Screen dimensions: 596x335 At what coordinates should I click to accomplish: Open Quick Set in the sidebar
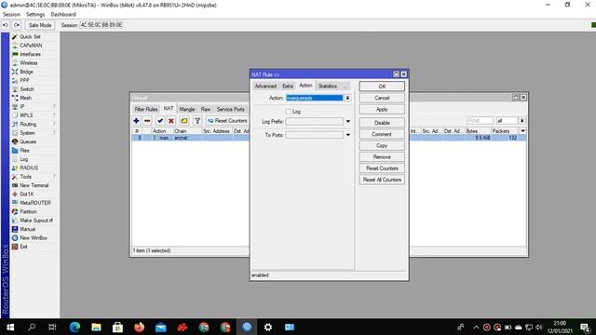pos(30,37)
